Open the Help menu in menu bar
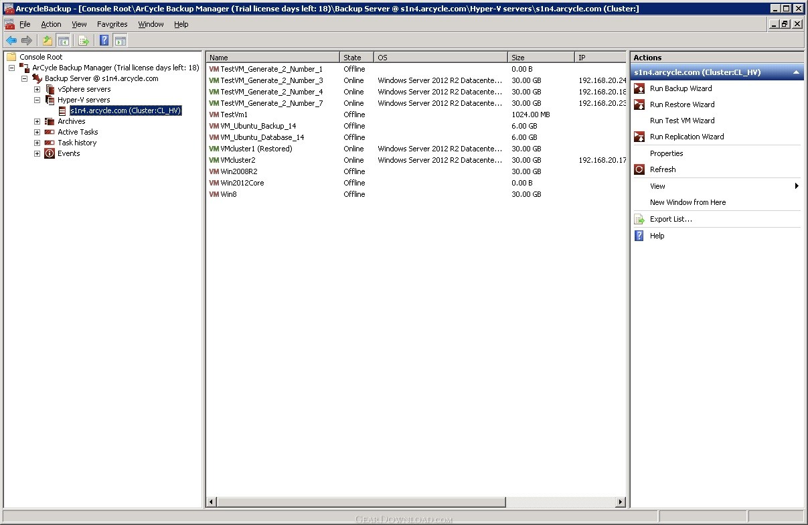808x525 pixels. [181, 24]
